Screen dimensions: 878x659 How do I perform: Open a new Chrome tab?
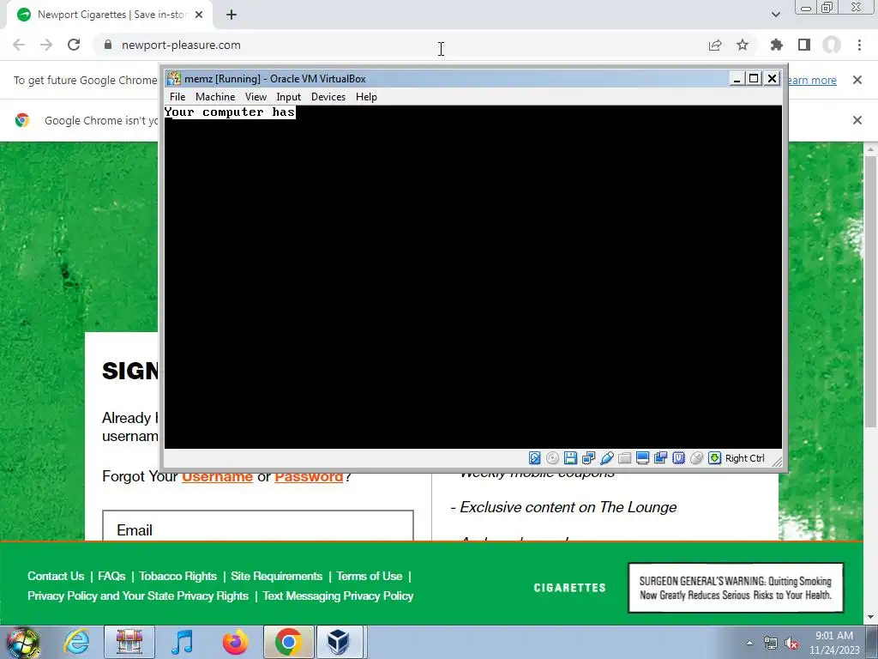(x=232, y=15)
